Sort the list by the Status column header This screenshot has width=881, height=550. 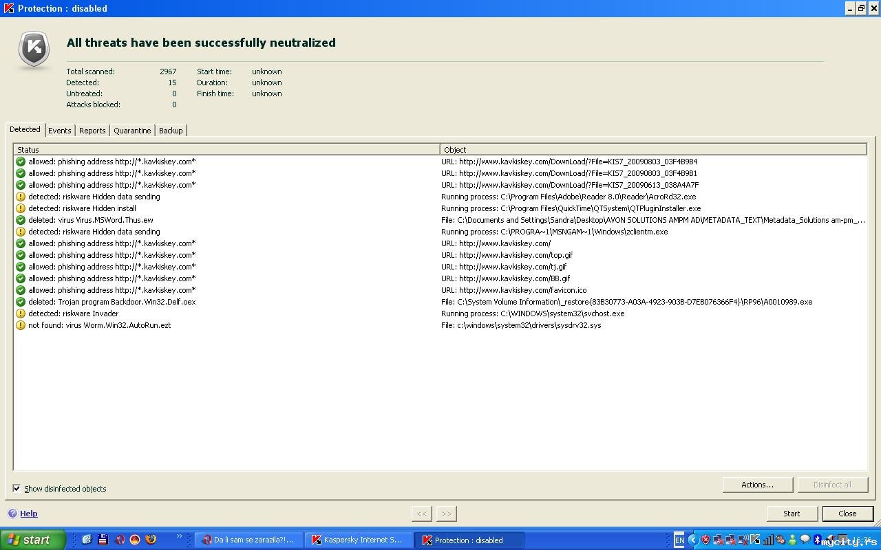click(x=226, y=149)
